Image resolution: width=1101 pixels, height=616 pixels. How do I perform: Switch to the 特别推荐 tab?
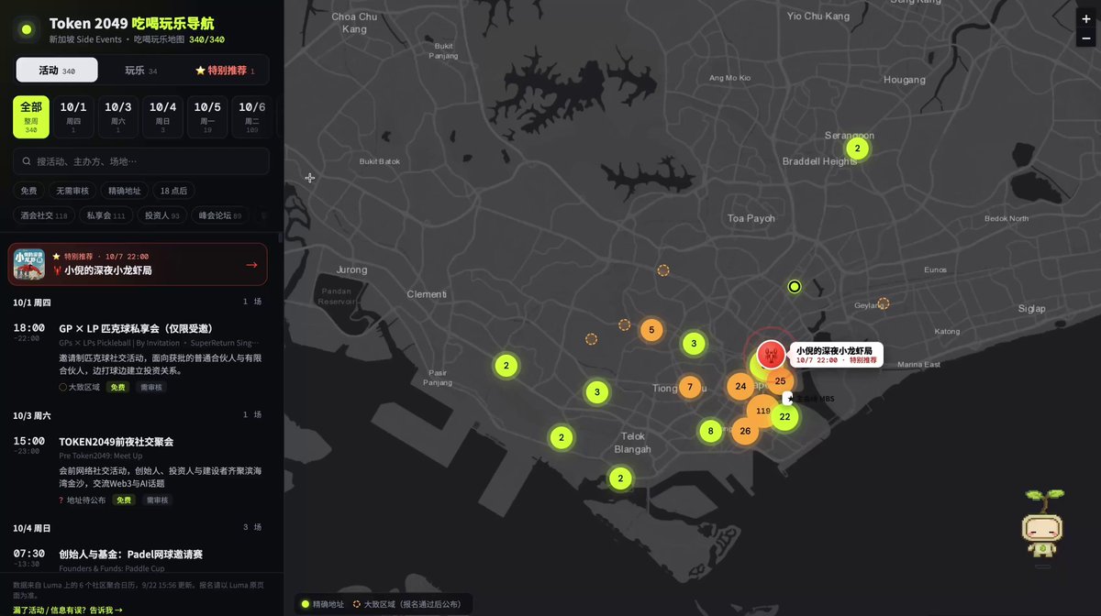(x=225, y=71)
